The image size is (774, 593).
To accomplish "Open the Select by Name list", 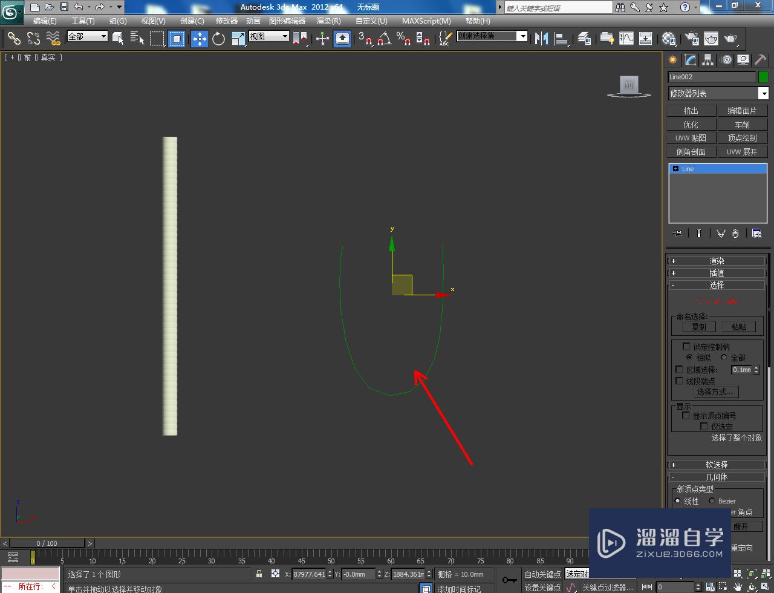I will click(x=137, y=39).
